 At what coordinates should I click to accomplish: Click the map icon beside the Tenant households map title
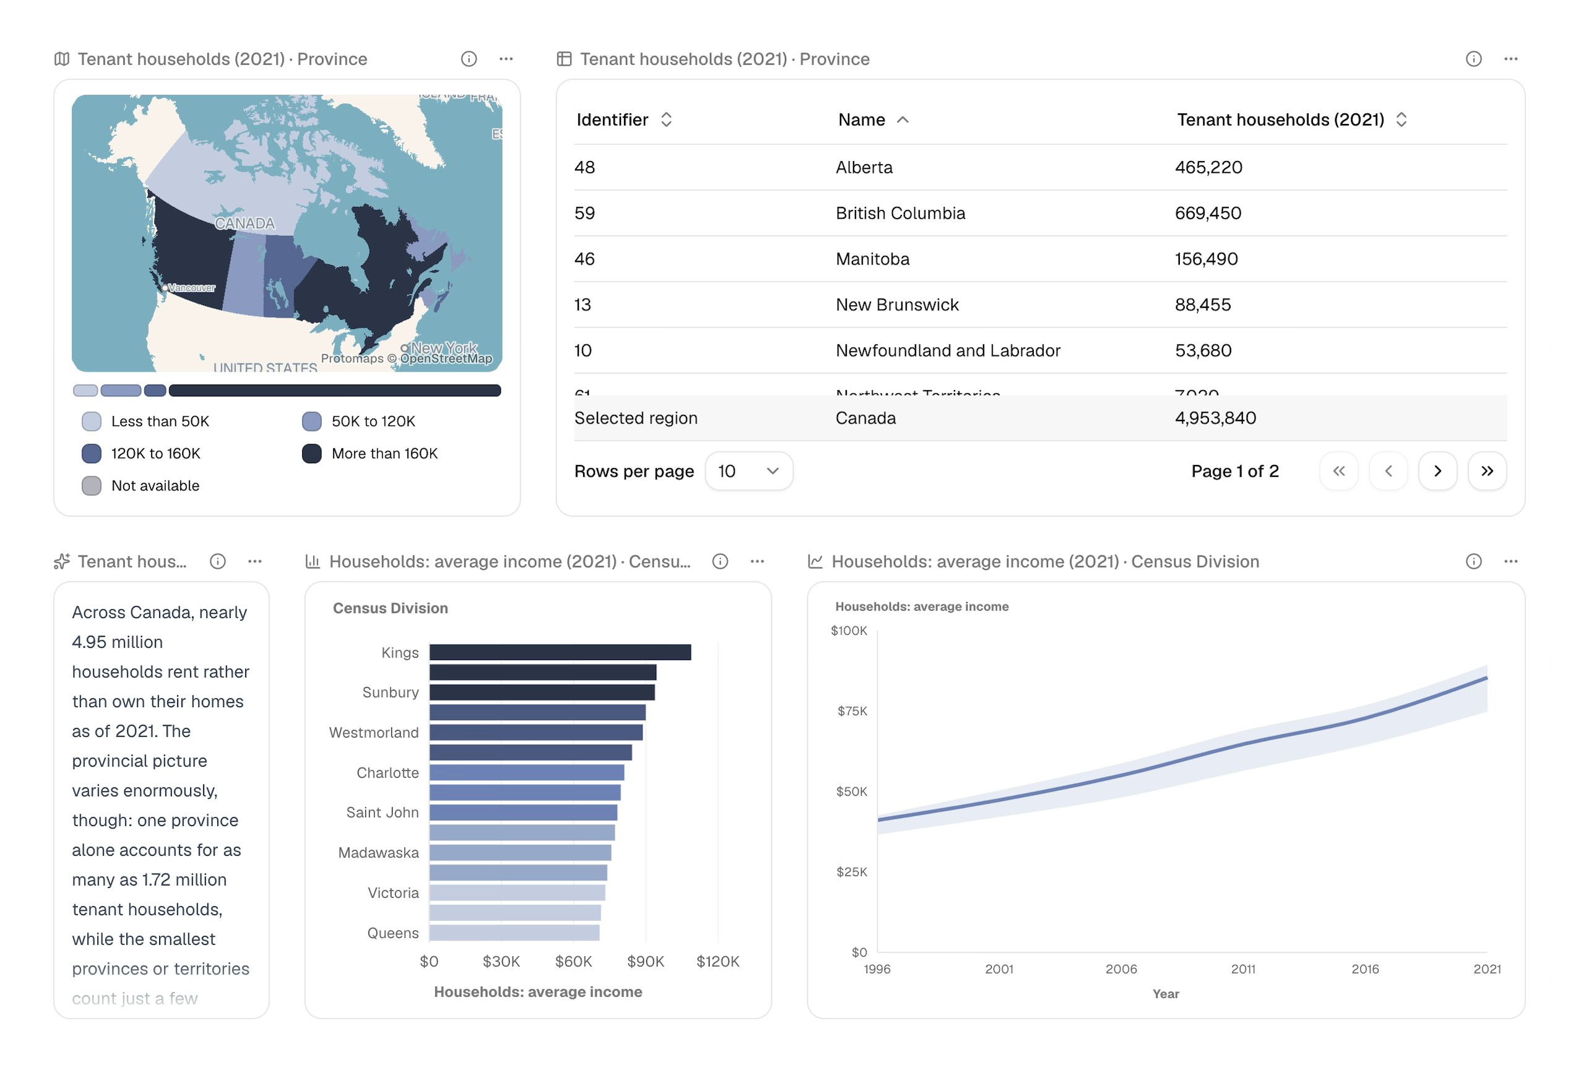(62, 59)
